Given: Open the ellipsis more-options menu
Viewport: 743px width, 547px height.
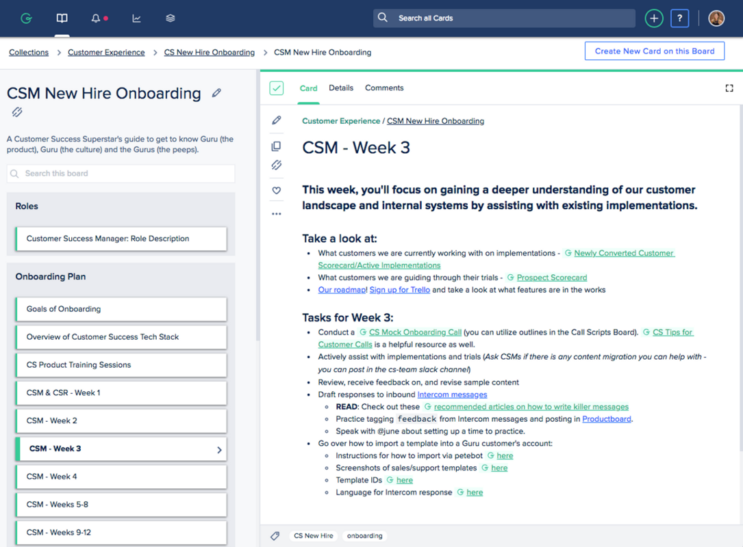Looking at the screenshot, I should pyautogui.click(x=276, y=213).
